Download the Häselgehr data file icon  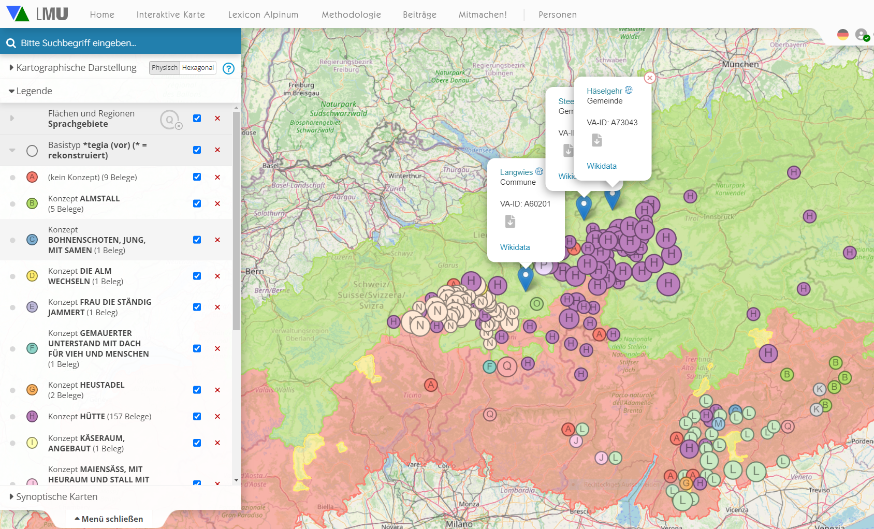[x=597, y=140]
